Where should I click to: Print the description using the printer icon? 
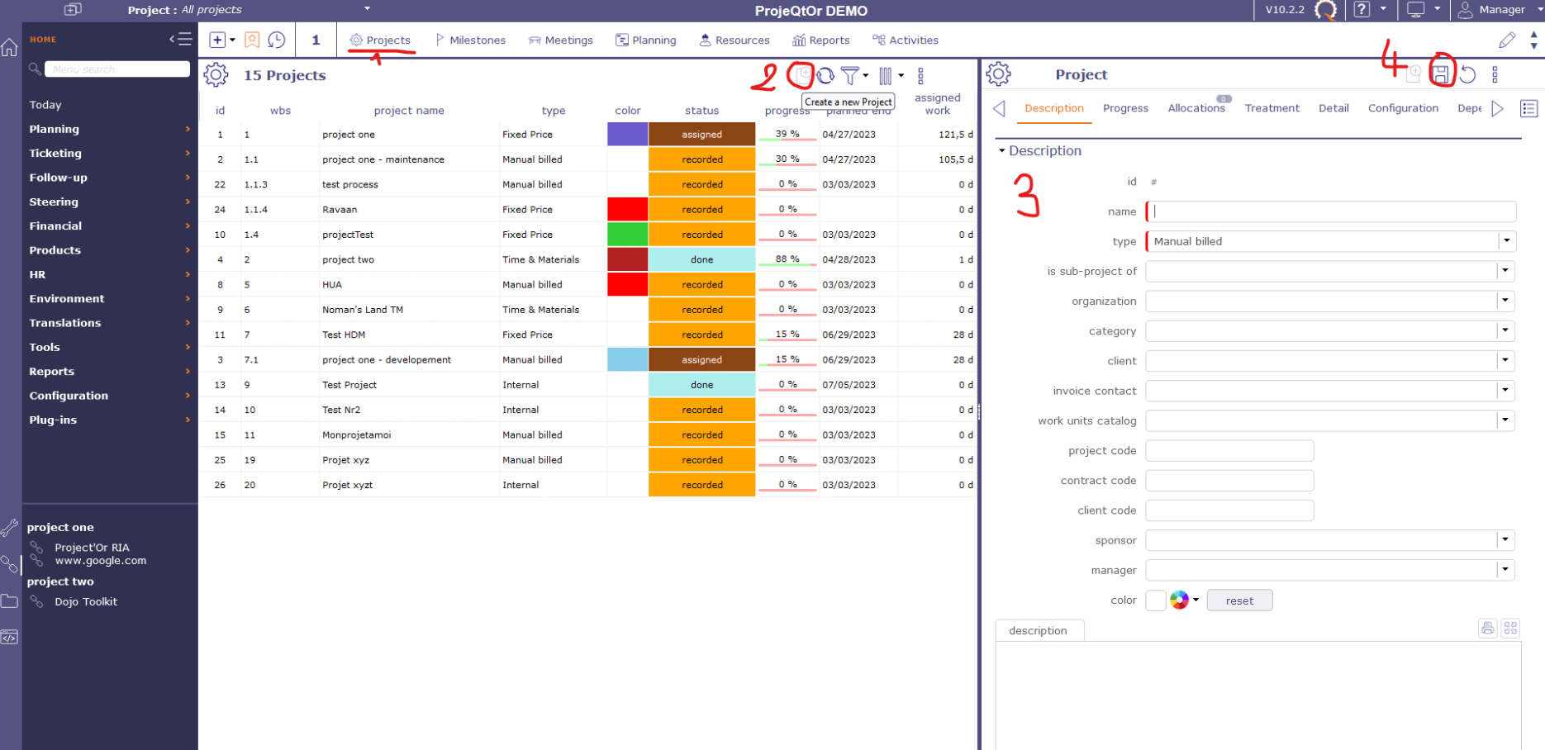coord(1487,629)
